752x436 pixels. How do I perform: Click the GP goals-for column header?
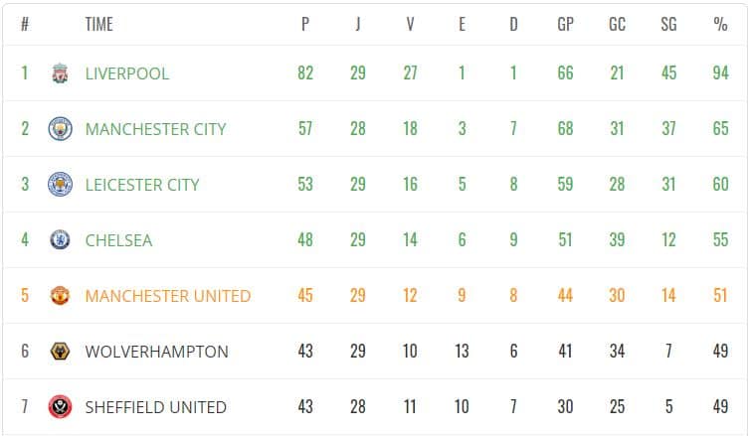(x=565, y=24)
